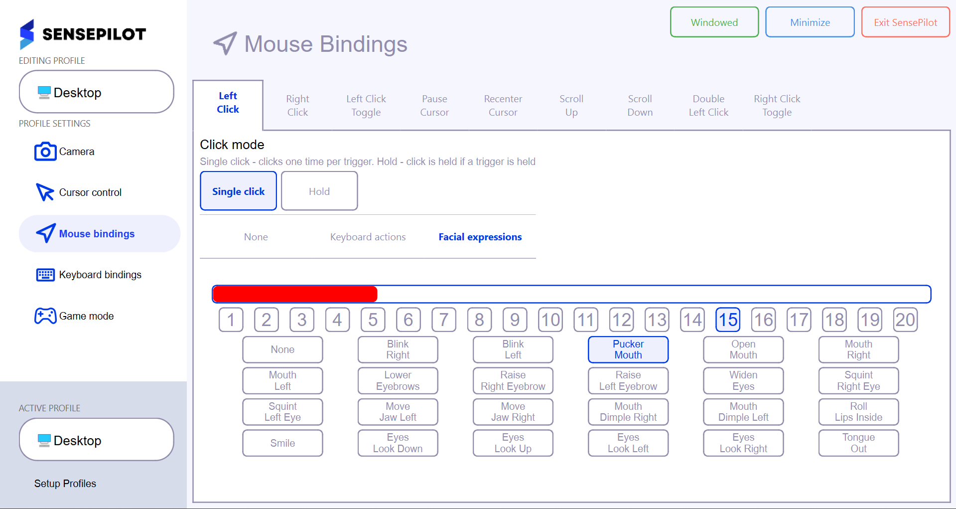
Task: Select Open Mouth expression trigger
Action: [743, 349]
